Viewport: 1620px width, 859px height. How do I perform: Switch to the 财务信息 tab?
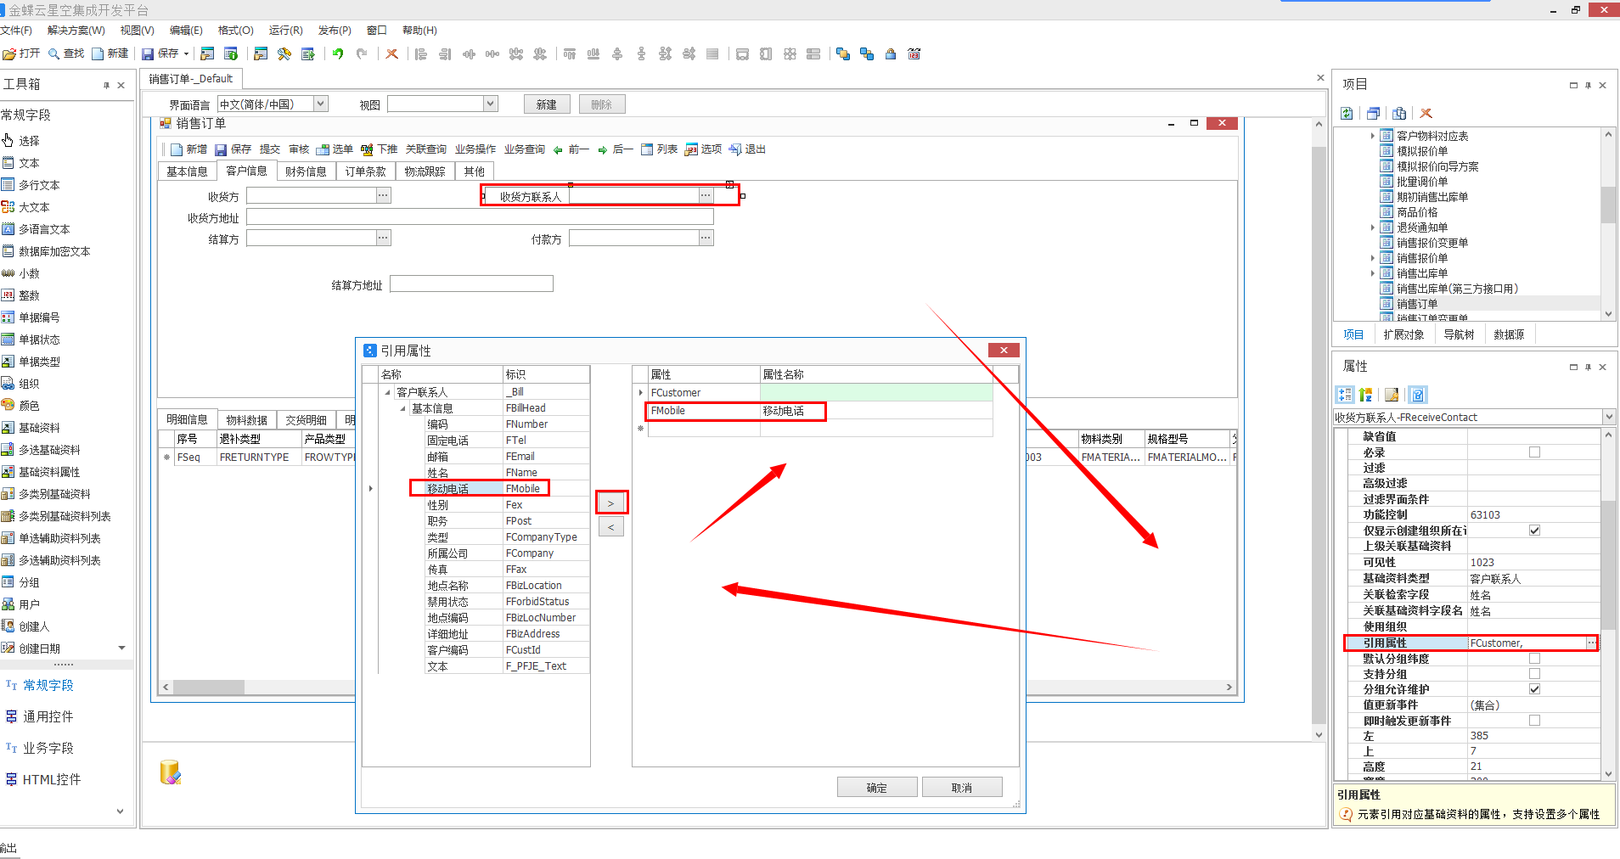[306, 171]
